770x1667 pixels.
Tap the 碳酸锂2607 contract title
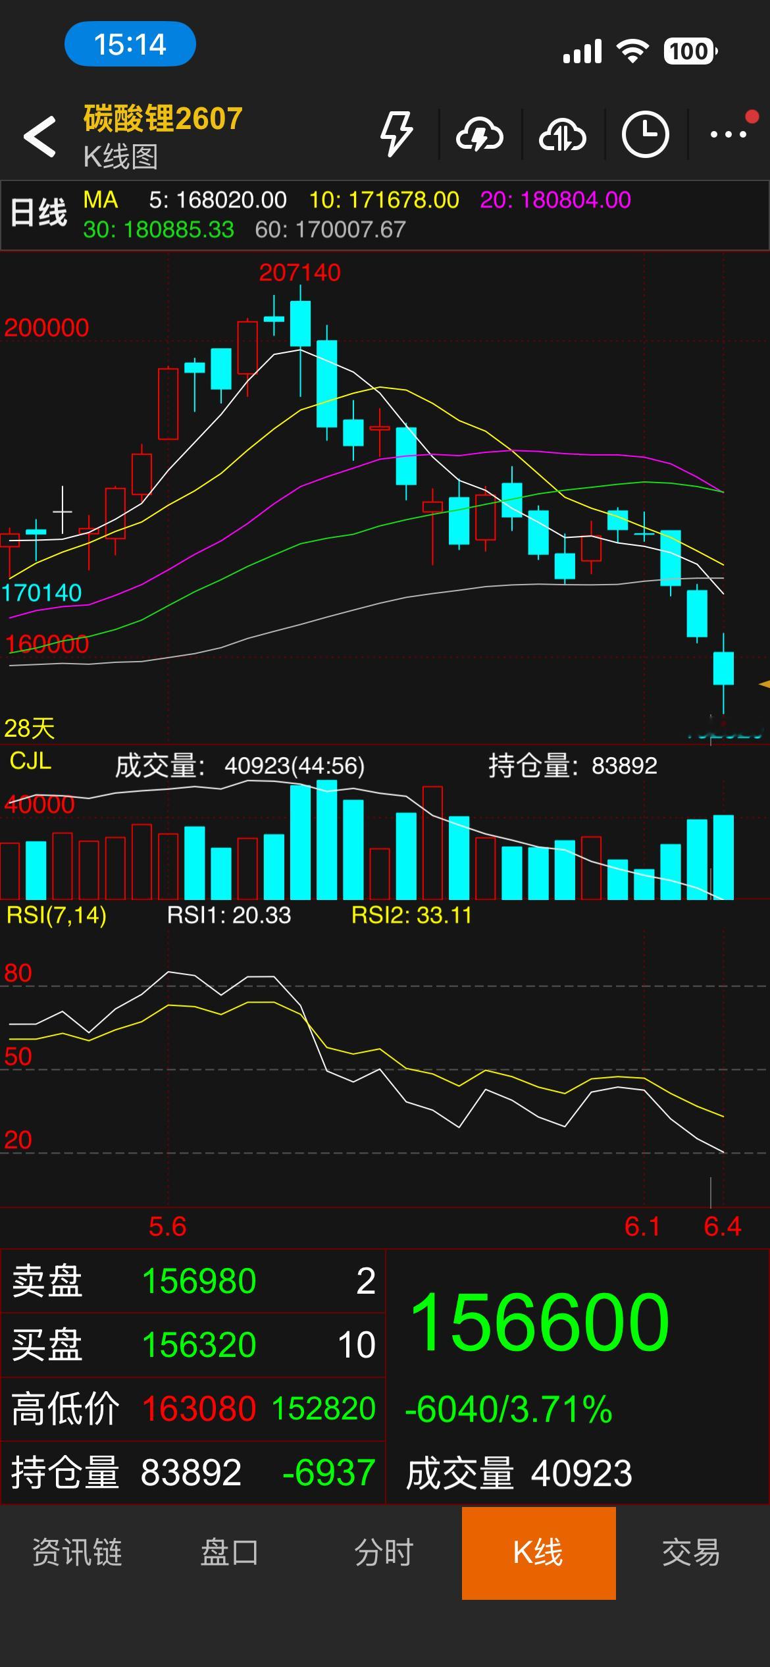click(163, 119)
